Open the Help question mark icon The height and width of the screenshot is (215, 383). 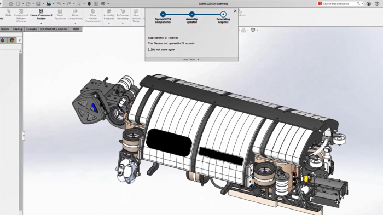tap(377, 4)
